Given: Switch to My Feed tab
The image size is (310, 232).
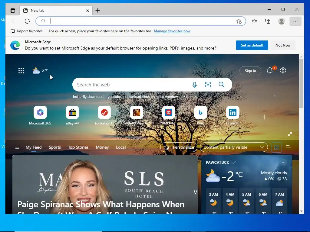Looking at the screenshot, I should (34, 147).
